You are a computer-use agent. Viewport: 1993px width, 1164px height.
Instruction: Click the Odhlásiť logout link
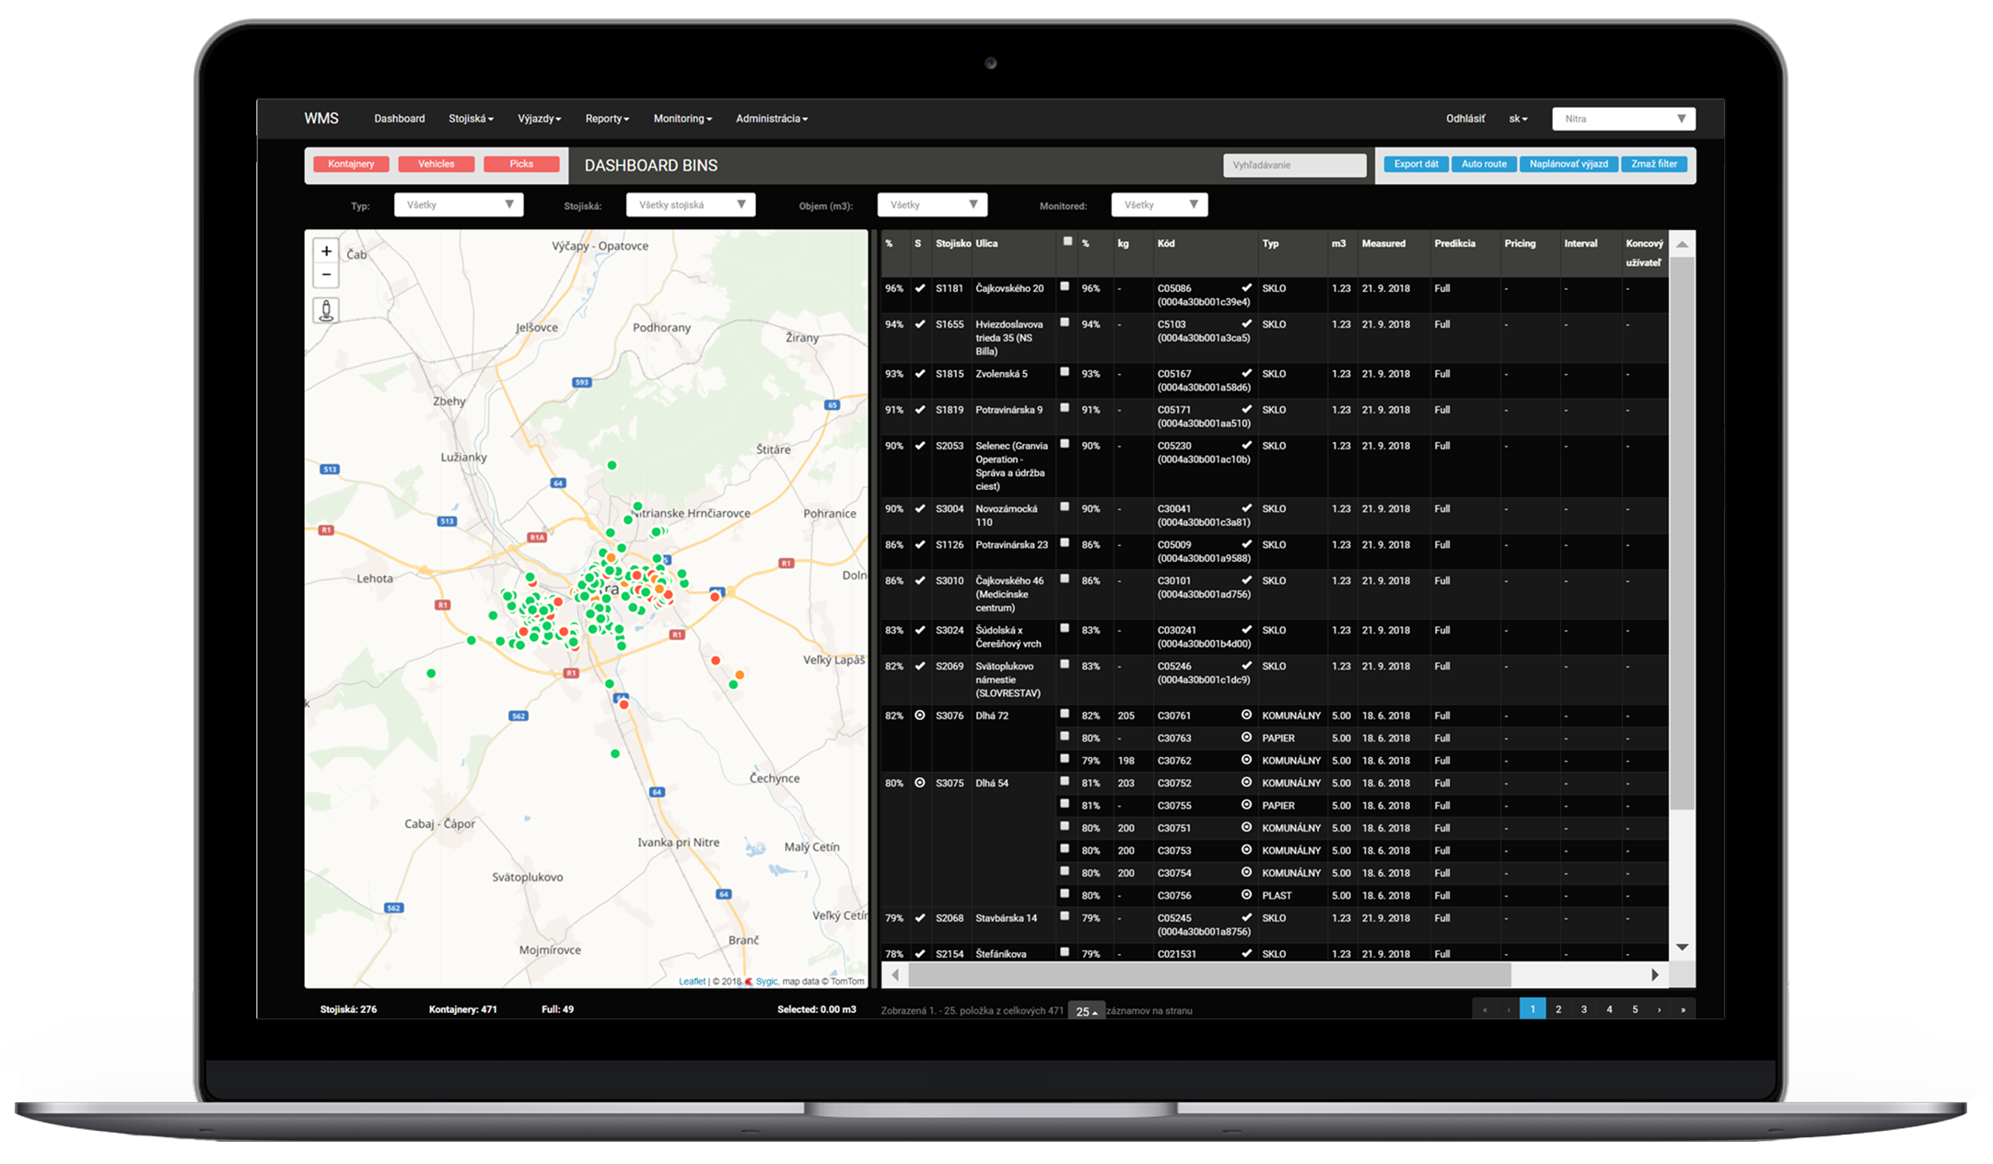pyautogui.click(x=1465, y=119)
